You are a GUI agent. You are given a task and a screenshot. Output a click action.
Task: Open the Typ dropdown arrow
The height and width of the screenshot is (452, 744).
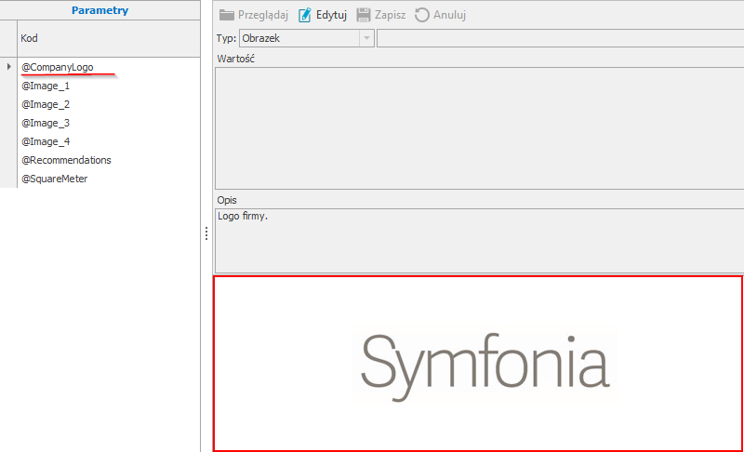(366, 38)
